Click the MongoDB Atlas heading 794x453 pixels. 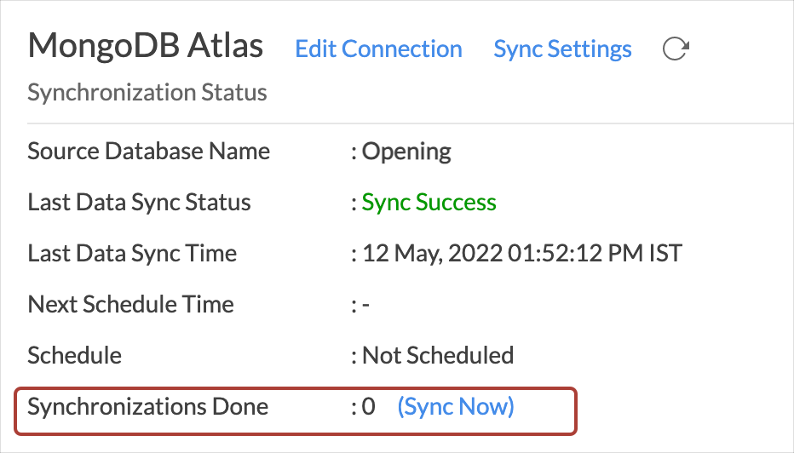[146, 45]
